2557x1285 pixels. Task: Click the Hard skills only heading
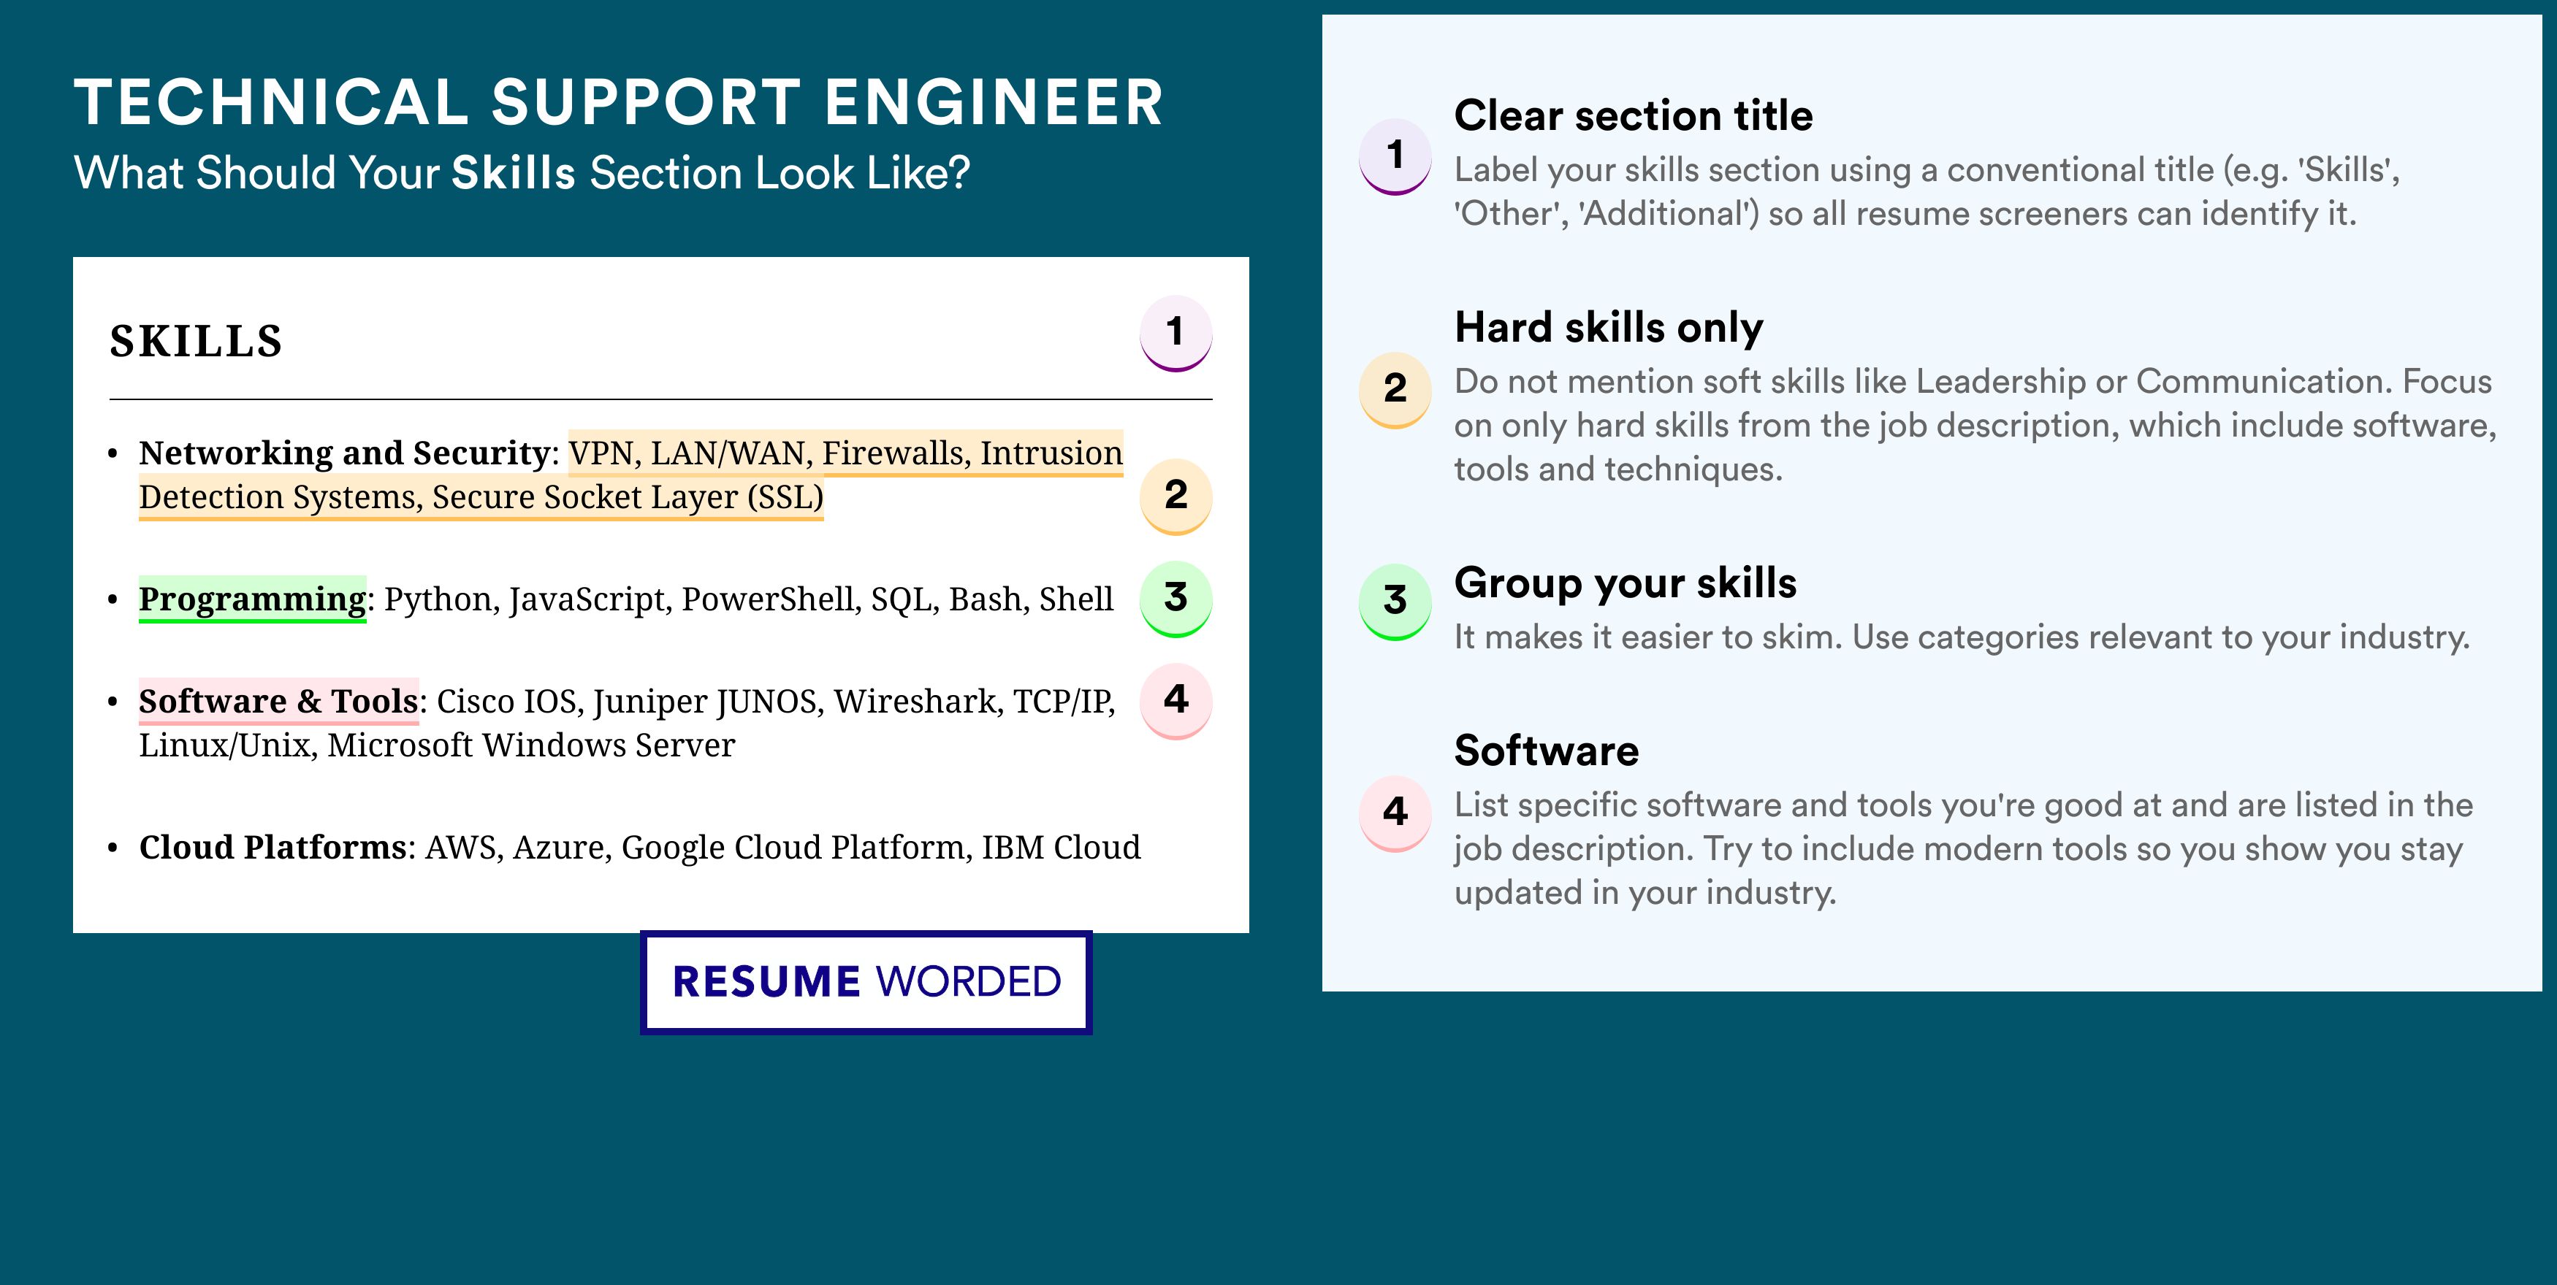point(1608,329)
